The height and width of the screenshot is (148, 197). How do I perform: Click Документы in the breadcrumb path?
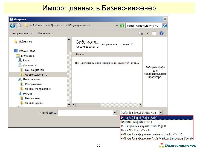click(57, 25)
